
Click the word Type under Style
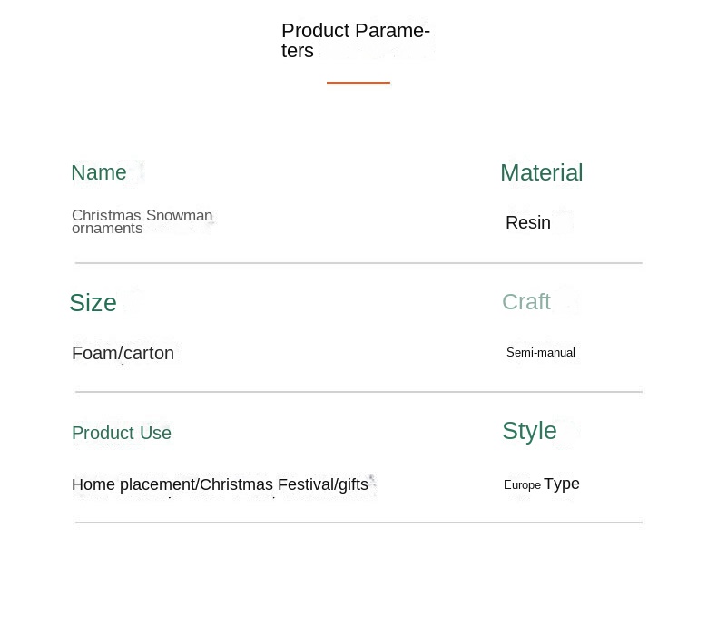pos(562,484)
